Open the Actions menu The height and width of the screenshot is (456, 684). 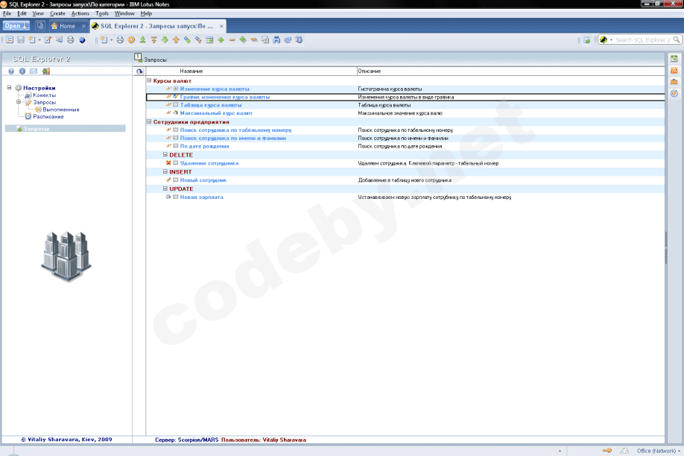pyautogui.click(x=80, y=13)
